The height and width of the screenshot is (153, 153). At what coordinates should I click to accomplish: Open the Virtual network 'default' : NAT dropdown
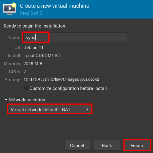pyautogui.click(x=50, y=109)
